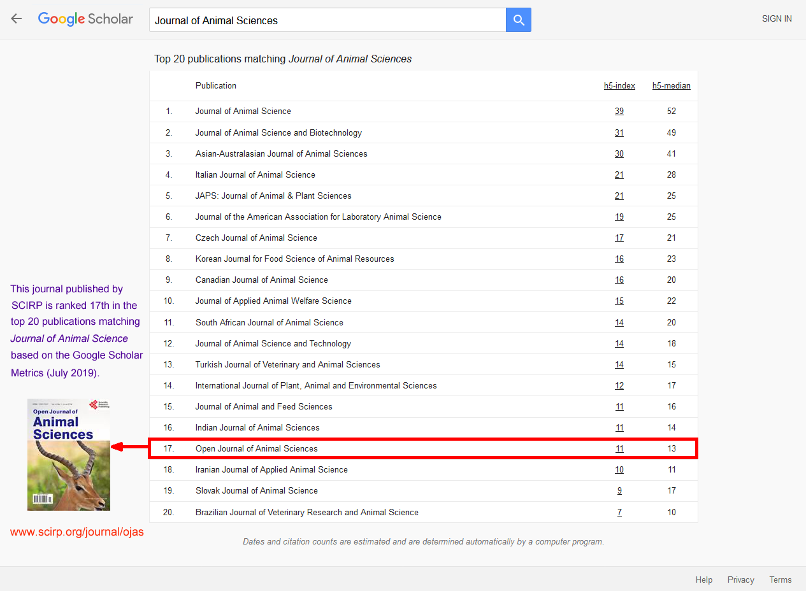Viewport: 806px width, 591px height.
Task: Click 'Open Journal of Animal Sciences' row text
Action: coord(257,449)
